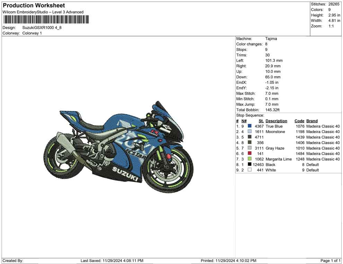Click the Trims value 30
This screenshot has height=264, width=343.
coord(267,55)
